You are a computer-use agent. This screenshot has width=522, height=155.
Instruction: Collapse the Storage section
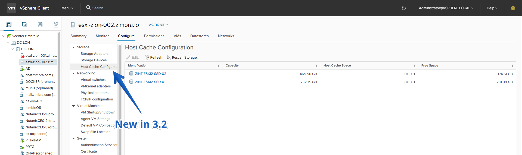73,47
